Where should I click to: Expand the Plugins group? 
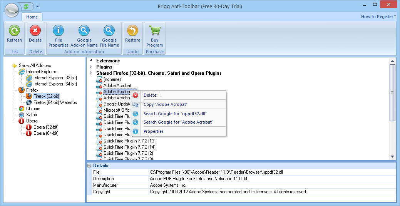[x=91, y=67]
